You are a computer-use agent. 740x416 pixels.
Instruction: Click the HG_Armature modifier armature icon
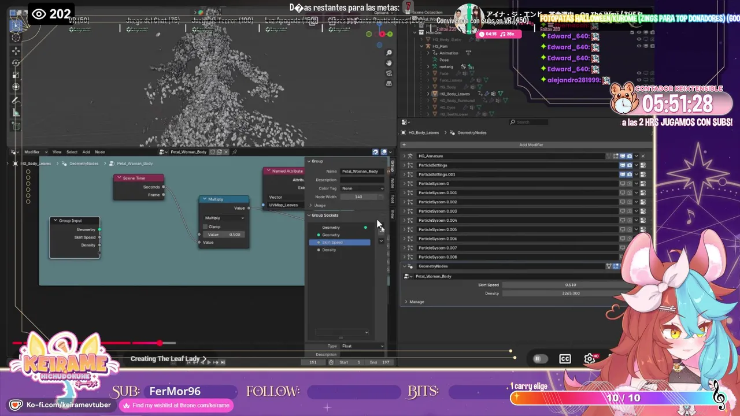coord(410,156)
